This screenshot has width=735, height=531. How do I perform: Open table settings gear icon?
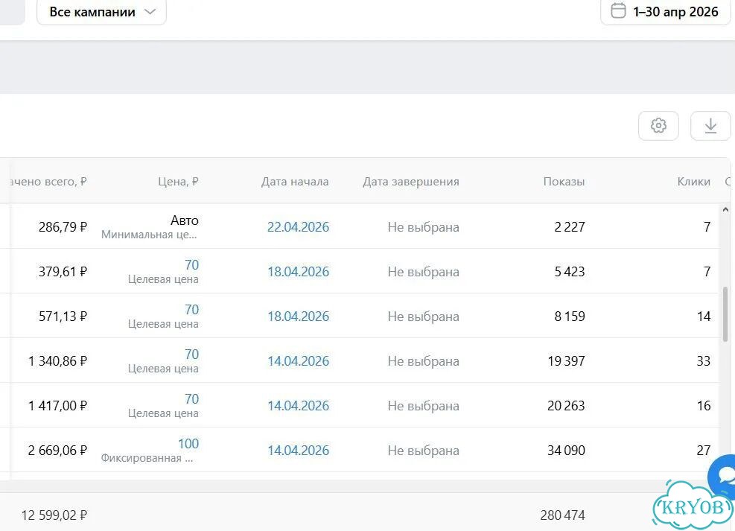point(658,126)
